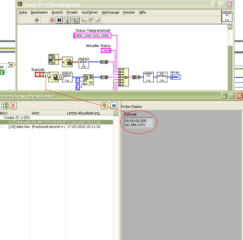The image size is (243, 240).
Task: Select the Concatenate Strings node
Action: pos(124,77)
